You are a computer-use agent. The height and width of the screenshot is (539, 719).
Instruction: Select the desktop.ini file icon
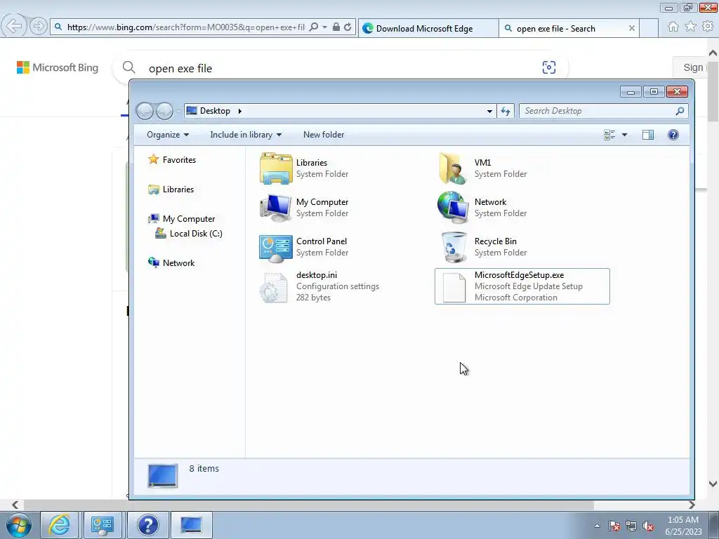274,287
